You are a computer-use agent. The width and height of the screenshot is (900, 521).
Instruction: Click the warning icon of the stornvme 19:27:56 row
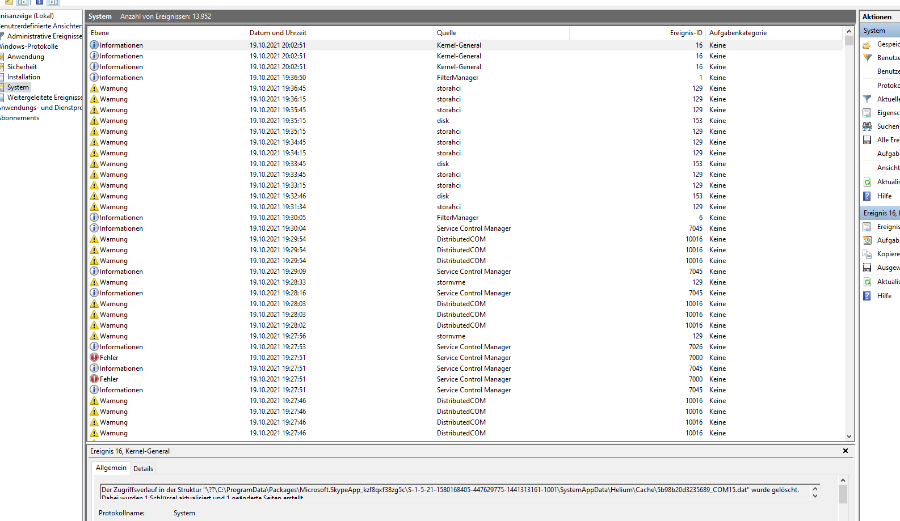pos(94,336)
